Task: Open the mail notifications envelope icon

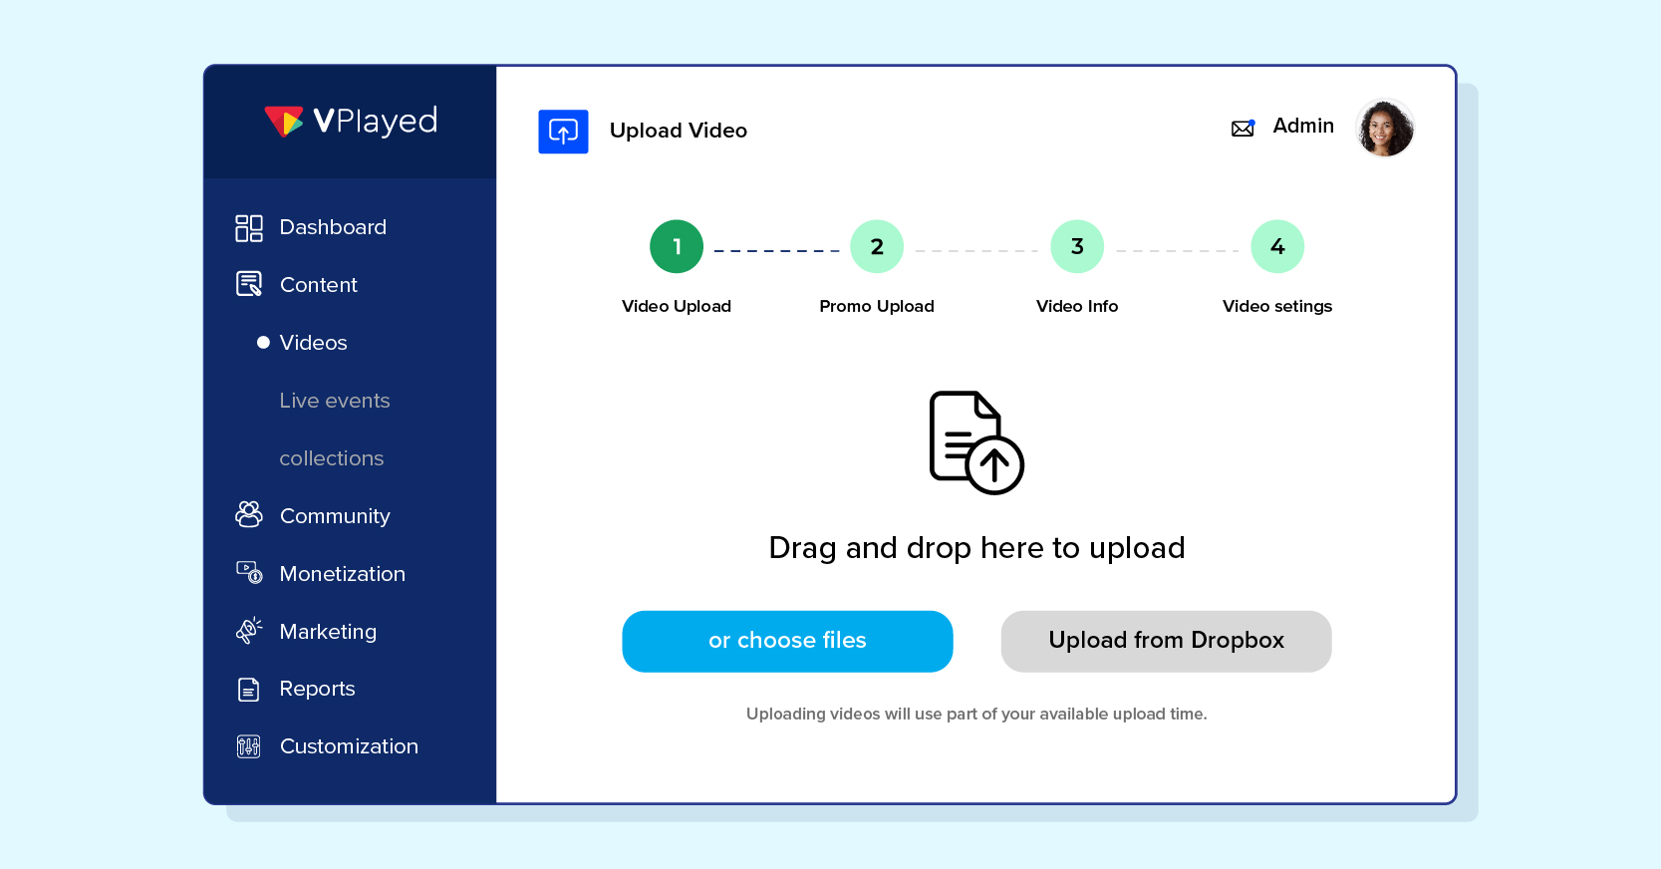Action: (1243, 128)
